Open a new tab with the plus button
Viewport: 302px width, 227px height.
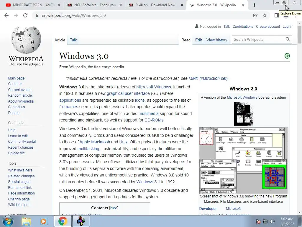(255, 5)
